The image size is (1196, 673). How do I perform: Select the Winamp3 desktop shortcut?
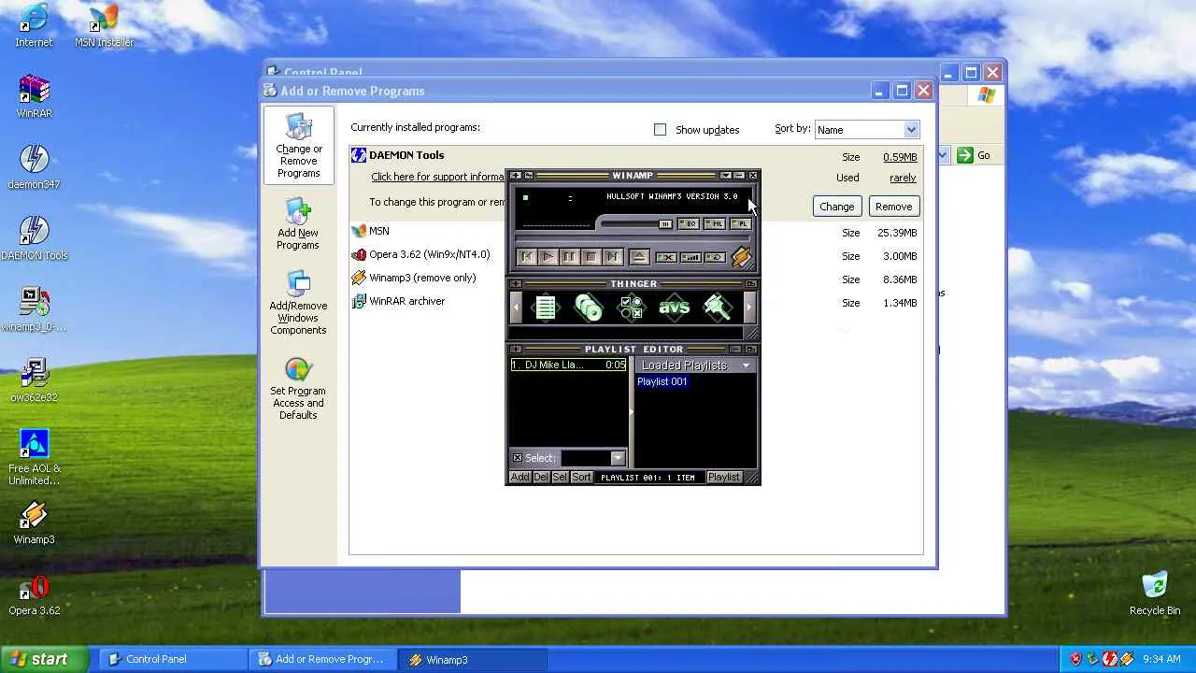click(35, 523)
